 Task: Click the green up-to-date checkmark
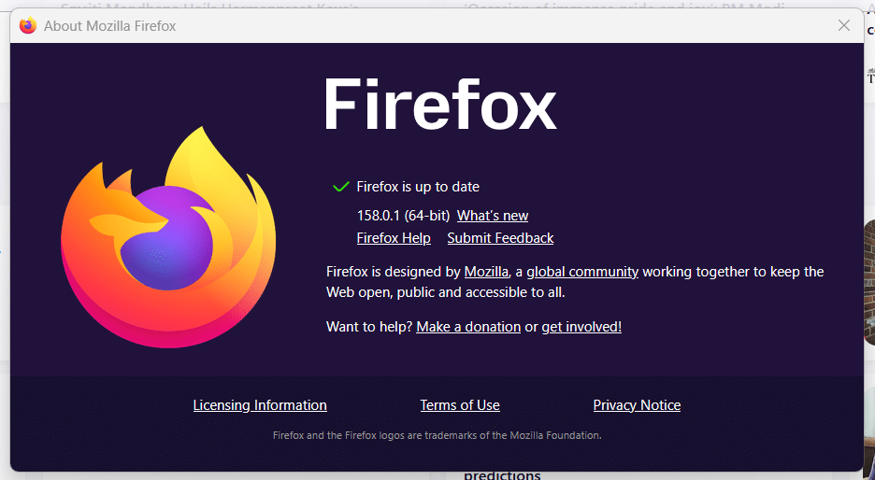click(x=340, y=187)
